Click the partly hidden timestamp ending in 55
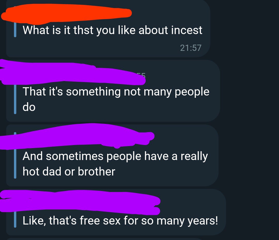Screen dimensions: 279x240 coord(142,75)
